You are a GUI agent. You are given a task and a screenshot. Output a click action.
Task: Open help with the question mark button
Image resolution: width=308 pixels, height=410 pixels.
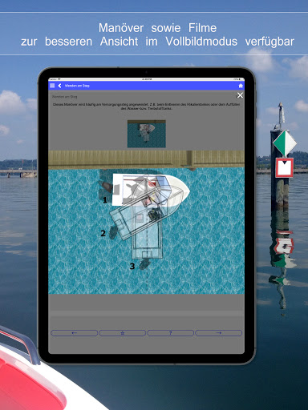click(170, 333)
